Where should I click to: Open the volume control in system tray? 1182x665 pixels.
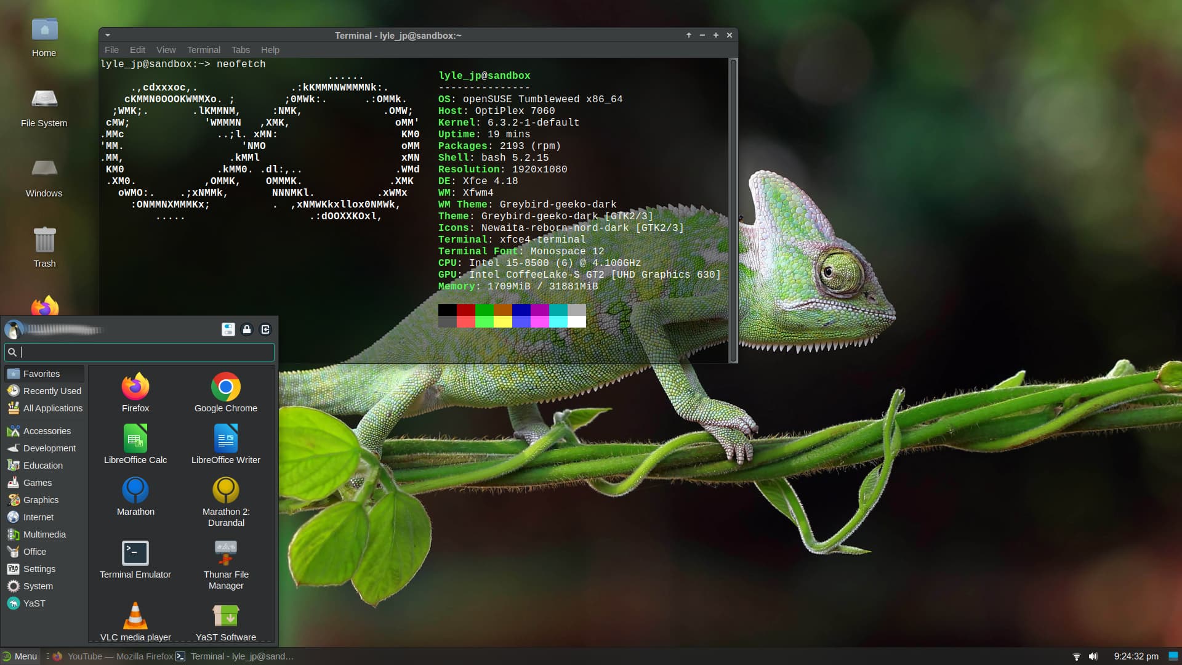[x=1093, y=656]
